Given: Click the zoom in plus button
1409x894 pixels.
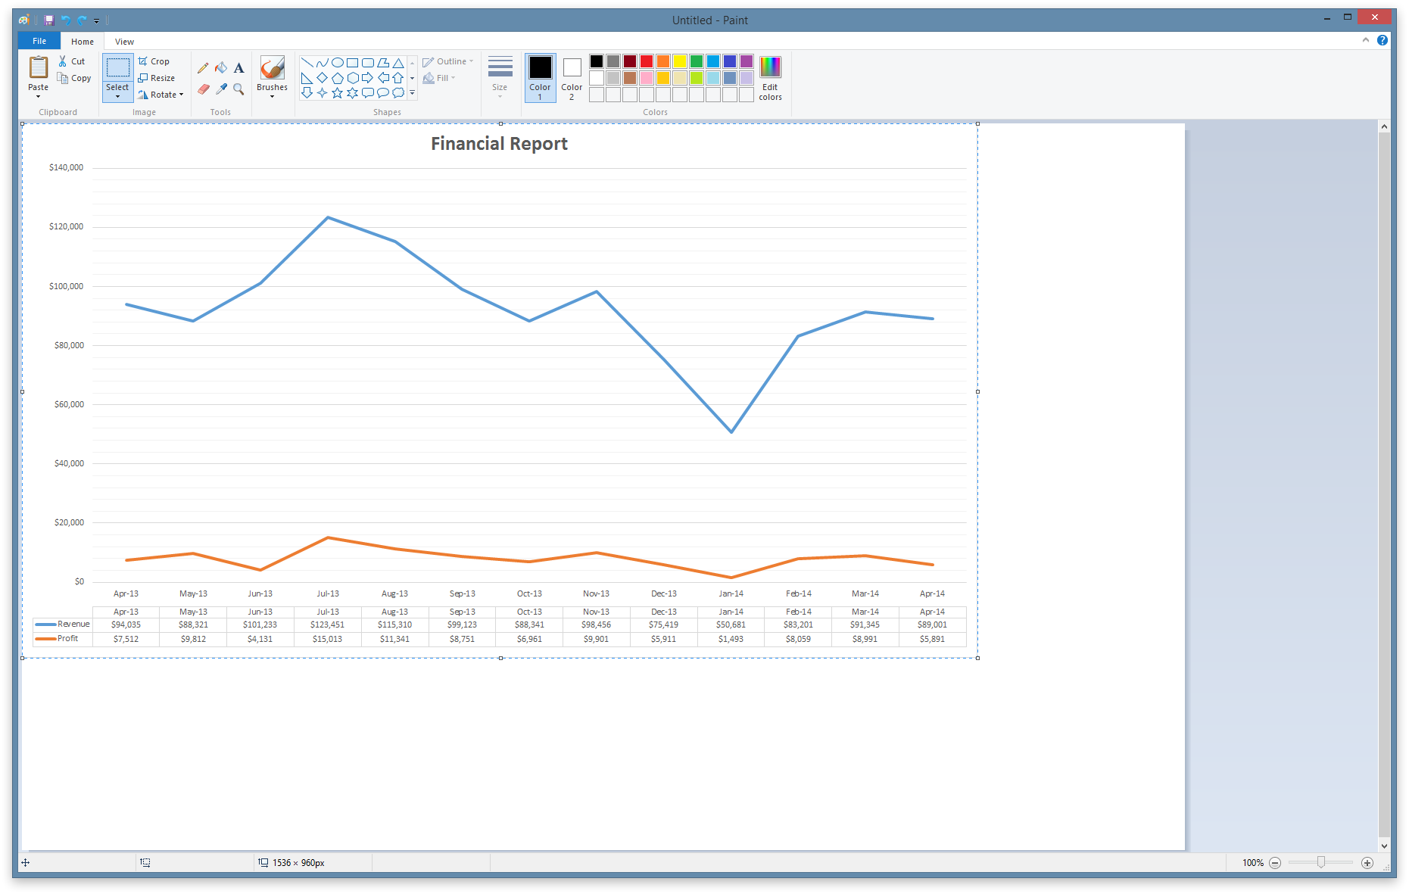Looking at the screenshot, I should point(1367,863).
